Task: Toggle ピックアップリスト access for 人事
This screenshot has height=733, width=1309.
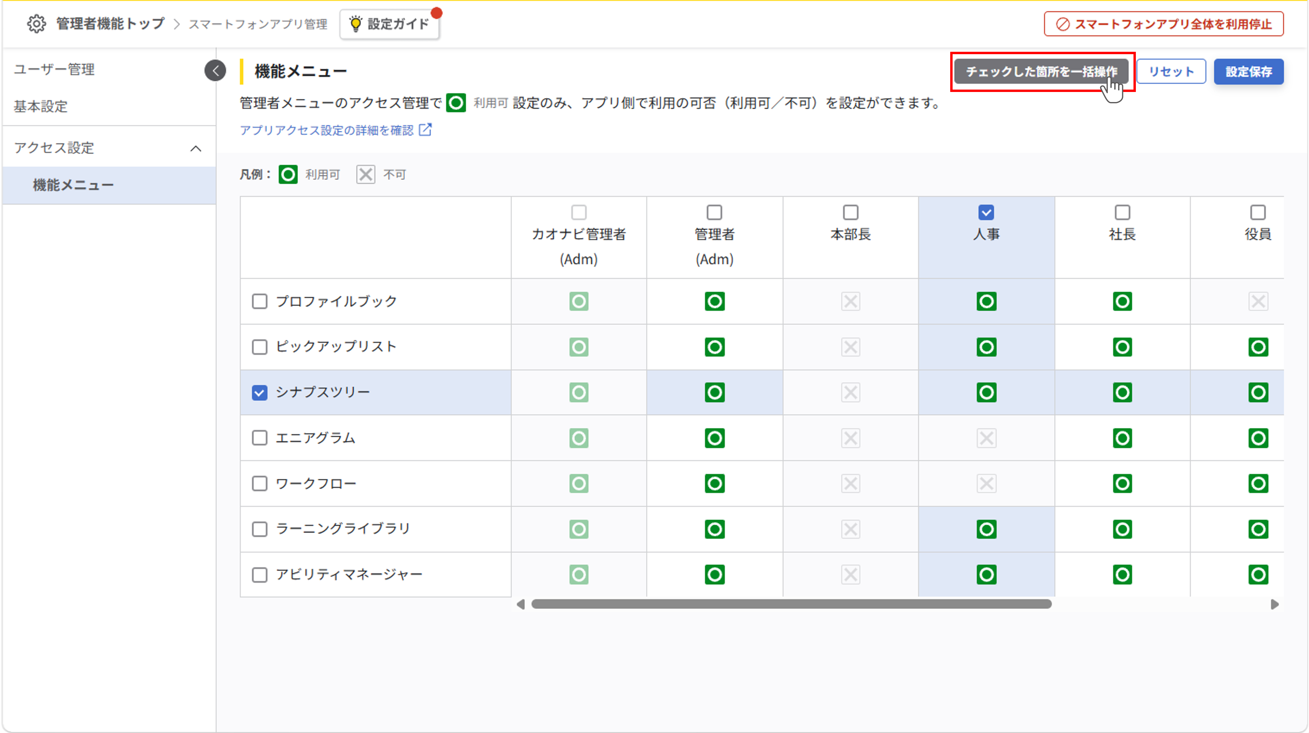Action: [x=986, y=347]
